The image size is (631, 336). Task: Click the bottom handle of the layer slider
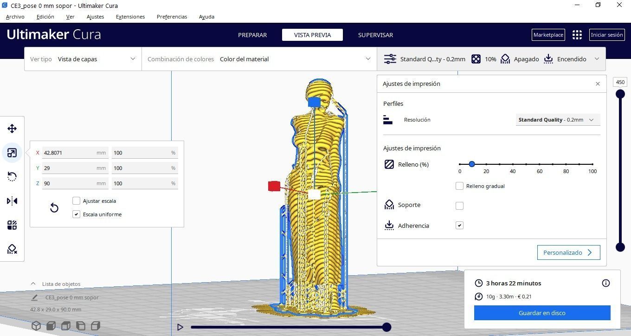(620, 247)
